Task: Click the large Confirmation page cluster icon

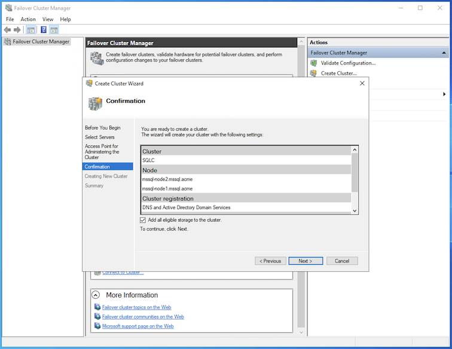Action: click(96, 104)
